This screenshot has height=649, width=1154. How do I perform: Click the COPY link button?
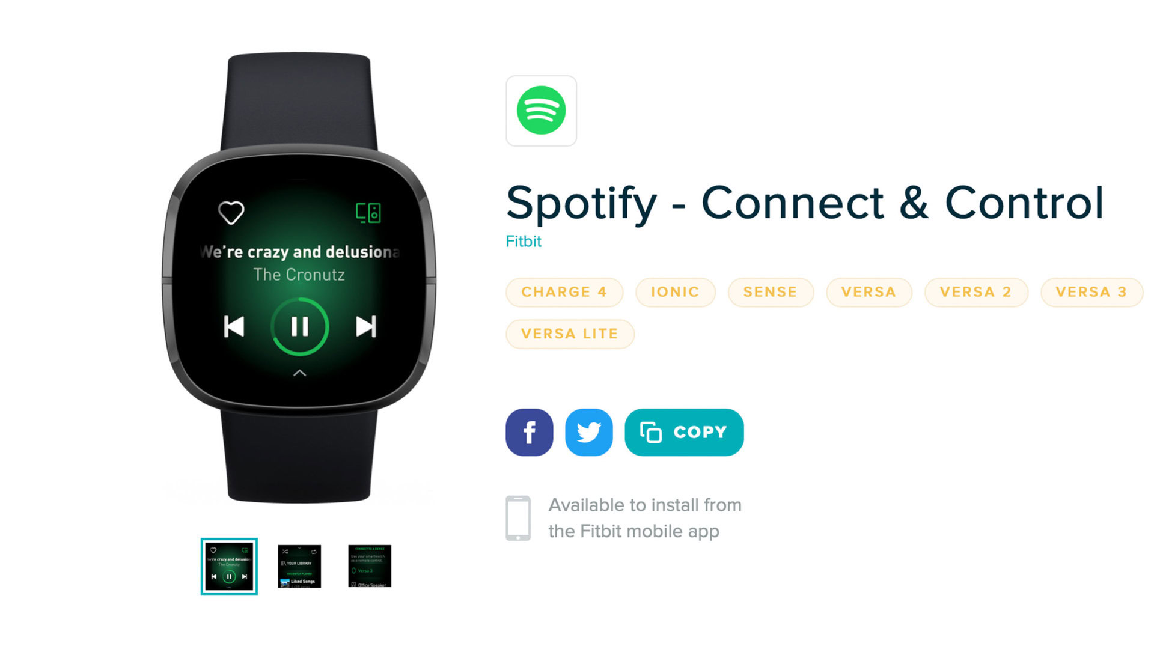(684, 432)
